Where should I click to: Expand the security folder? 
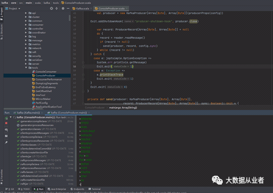26,56
